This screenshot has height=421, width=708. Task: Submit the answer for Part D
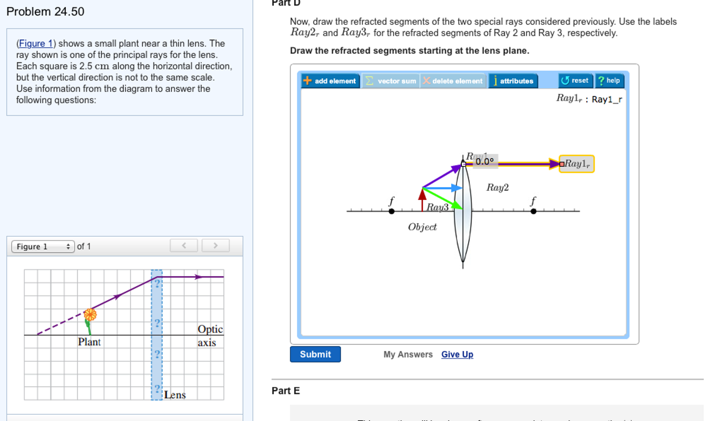click(x=315, y=354)
